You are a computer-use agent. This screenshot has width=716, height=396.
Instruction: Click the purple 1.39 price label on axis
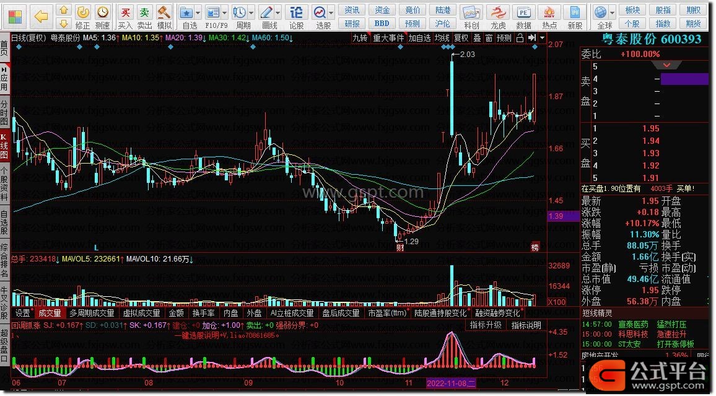click(x=564, y=216)
